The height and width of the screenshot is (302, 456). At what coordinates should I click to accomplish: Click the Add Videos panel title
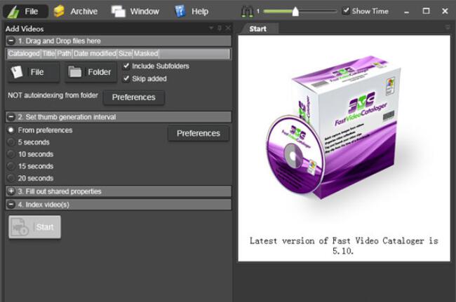(x=25, y=29)
